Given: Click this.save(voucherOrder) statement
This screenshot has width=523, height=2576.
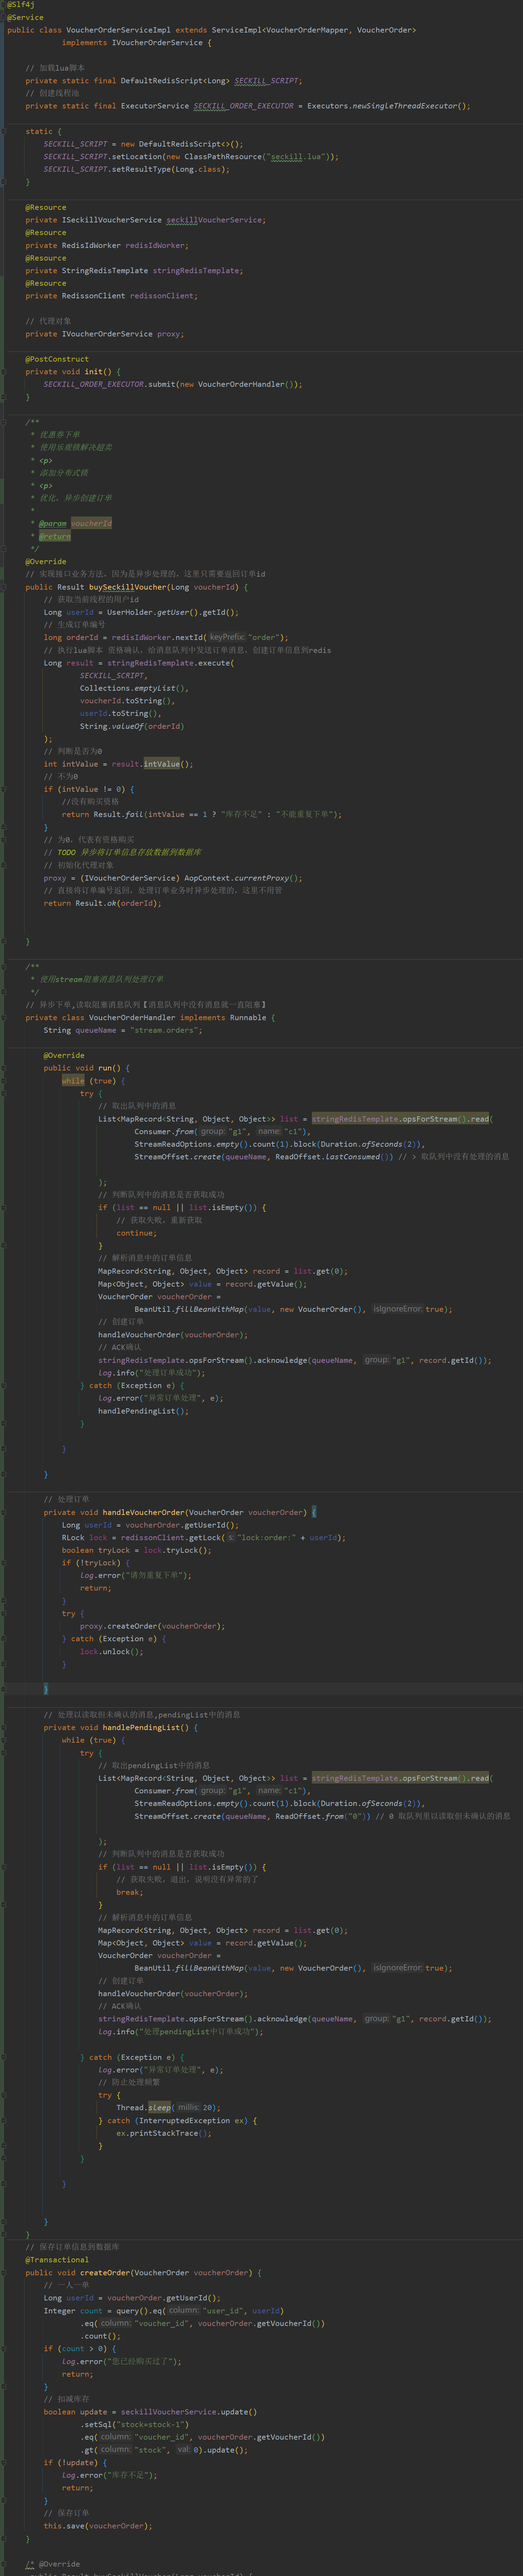Looking at the screenshot, I should click(98, 2526).
